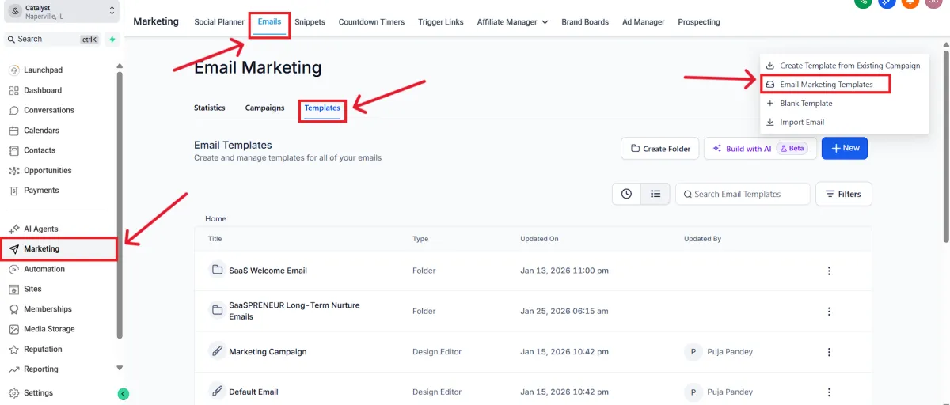The width and height of the screenshot is (950, 405).
Task: Click the green lightning quick actions icon
Action: click(x=112, y=39)
